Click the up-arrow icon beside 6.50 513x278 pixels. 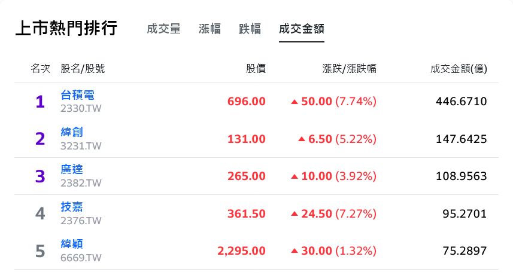coord(302,139)
